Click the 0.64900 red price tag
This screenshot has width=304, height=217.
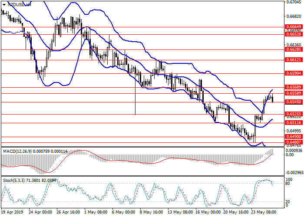coord(294,136)
